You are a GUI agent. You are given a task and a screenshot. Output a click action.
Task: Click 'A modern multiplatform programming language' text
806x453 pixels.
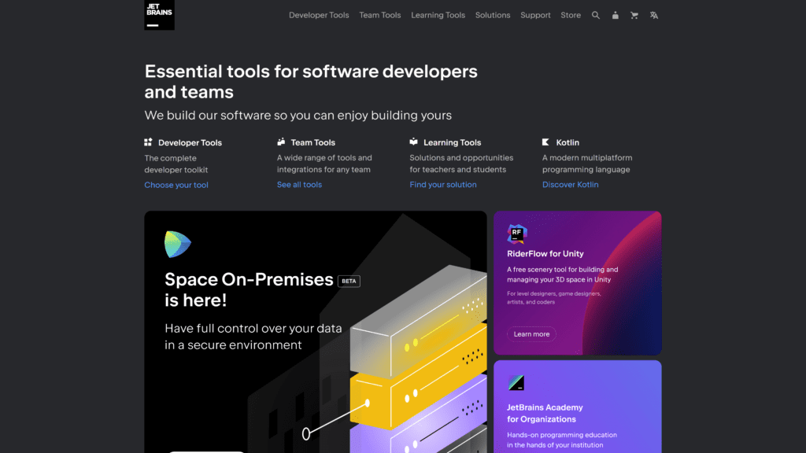(587, 164)
